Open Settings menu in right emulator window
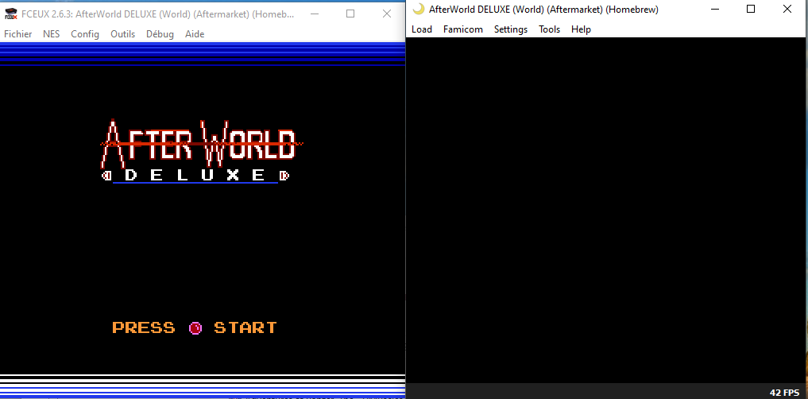 click(511, 29)
